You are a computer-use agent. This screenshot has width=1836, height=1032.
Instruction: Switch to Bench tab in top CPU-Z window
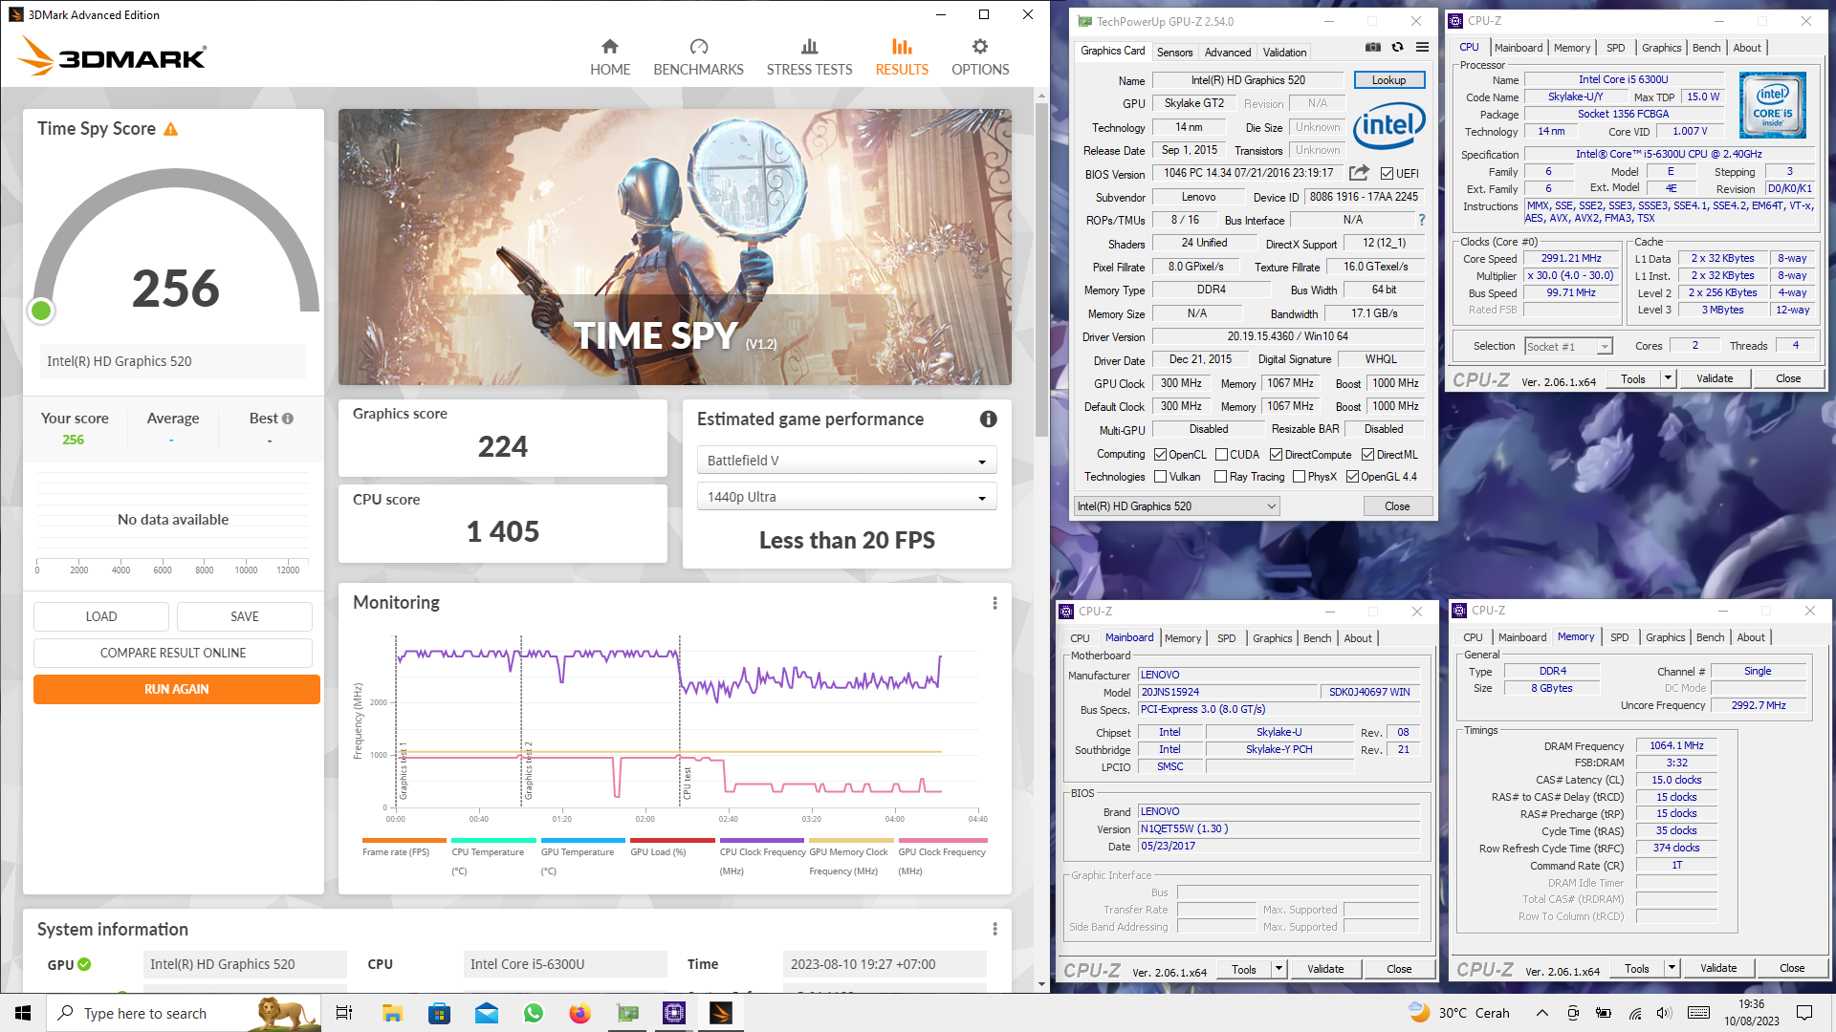click(x=1706, y=48)
